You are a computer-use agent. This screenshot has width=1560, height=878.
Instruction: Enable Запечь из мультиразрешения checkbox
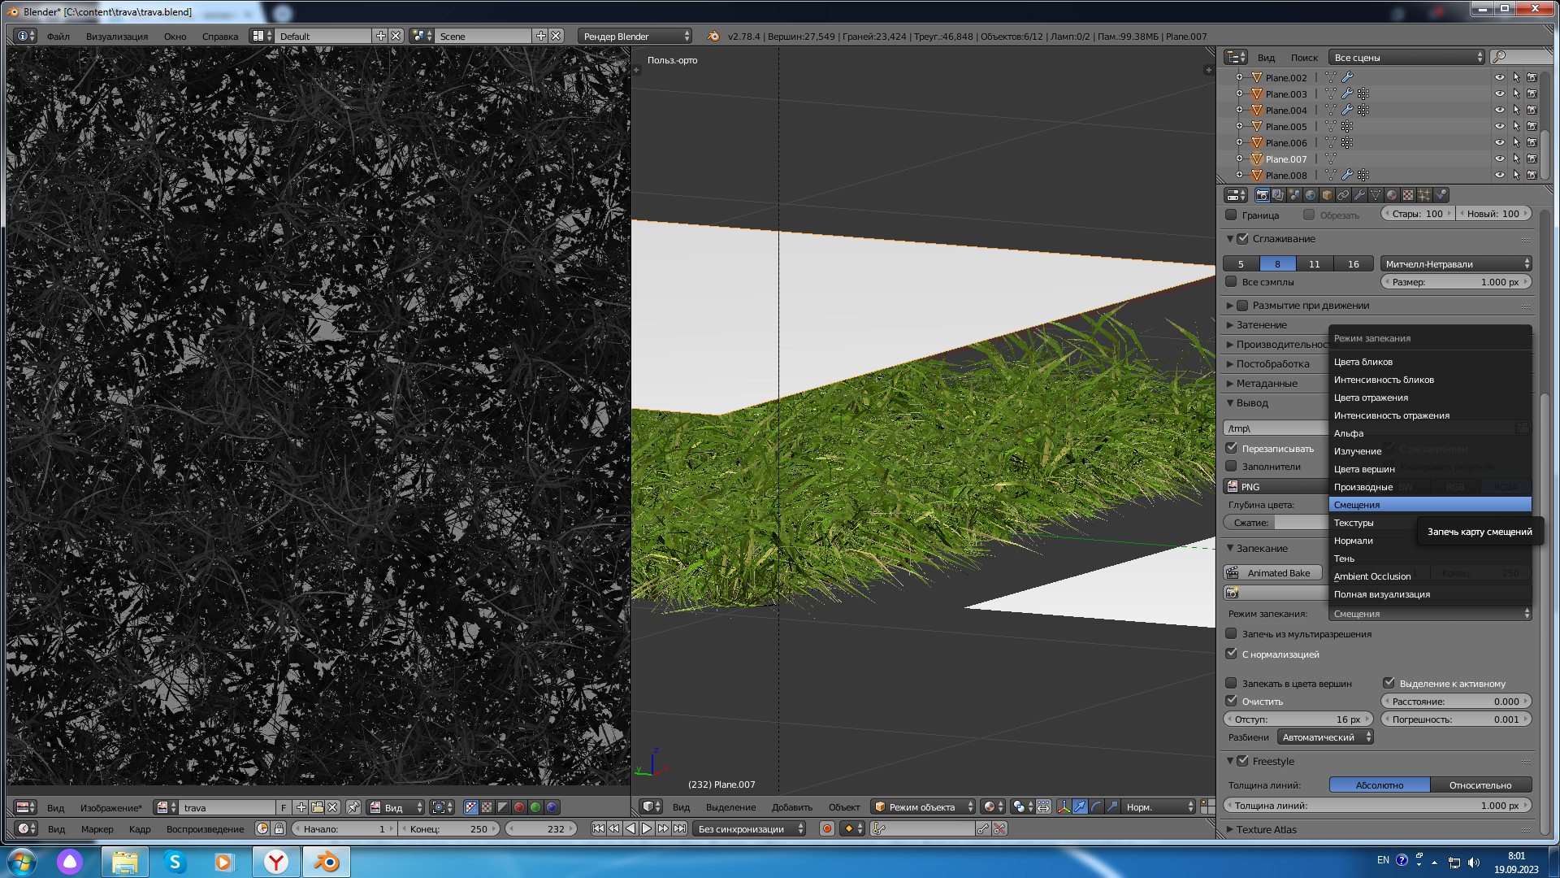click(1231, 634)
